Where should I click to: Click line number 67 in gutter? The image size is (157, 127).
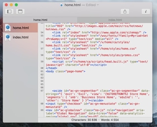click(42, 91)
